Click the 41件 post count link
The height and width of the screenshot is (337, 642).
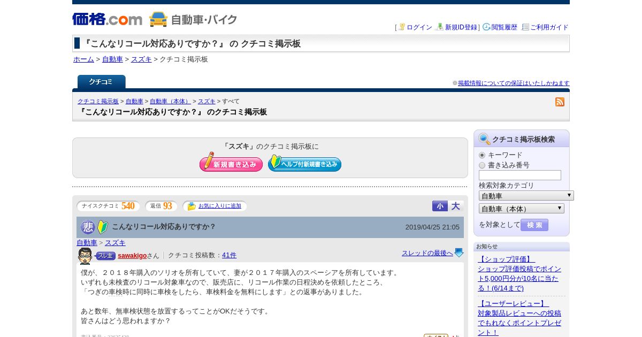229,256
